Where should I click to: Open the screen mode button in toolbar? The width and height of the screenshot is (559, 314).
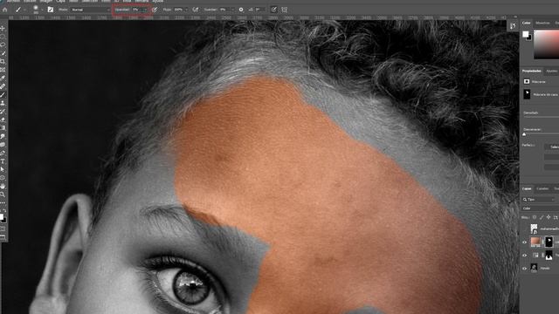(3, 236)
